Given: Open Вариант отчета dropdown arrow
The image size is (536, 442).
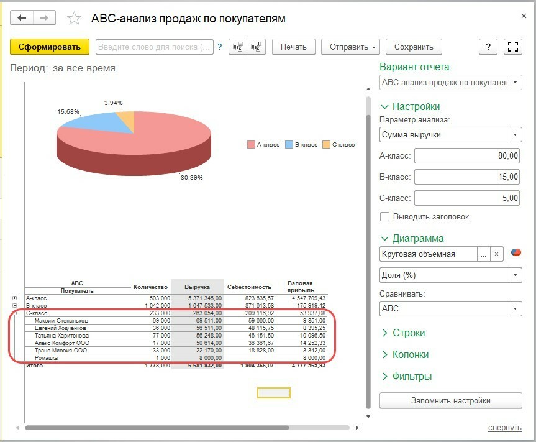Looking at the screenshot, I should (x=515, y=83).
